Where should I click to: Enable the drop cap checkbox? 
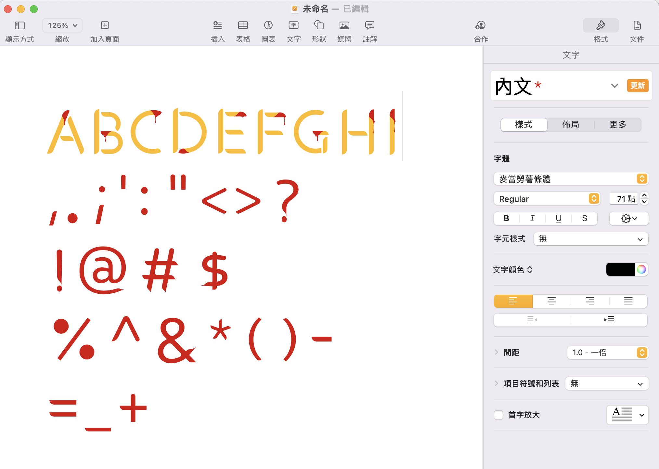[498, 415]
